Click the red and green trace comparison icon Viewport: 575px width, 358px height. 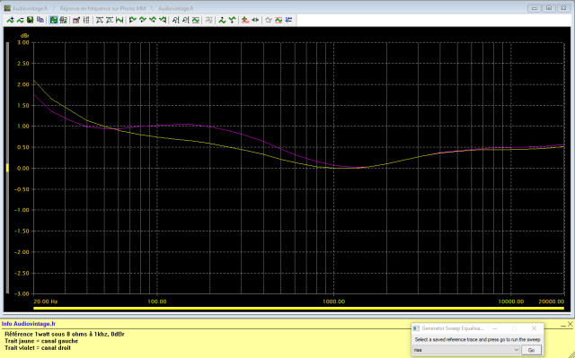pos(279,20)
